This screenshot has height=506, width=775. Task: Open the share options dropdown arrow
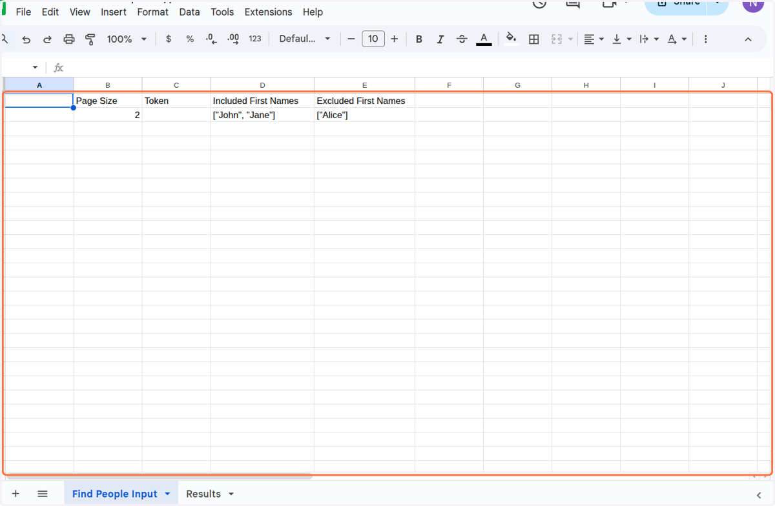tap(718, 4)
